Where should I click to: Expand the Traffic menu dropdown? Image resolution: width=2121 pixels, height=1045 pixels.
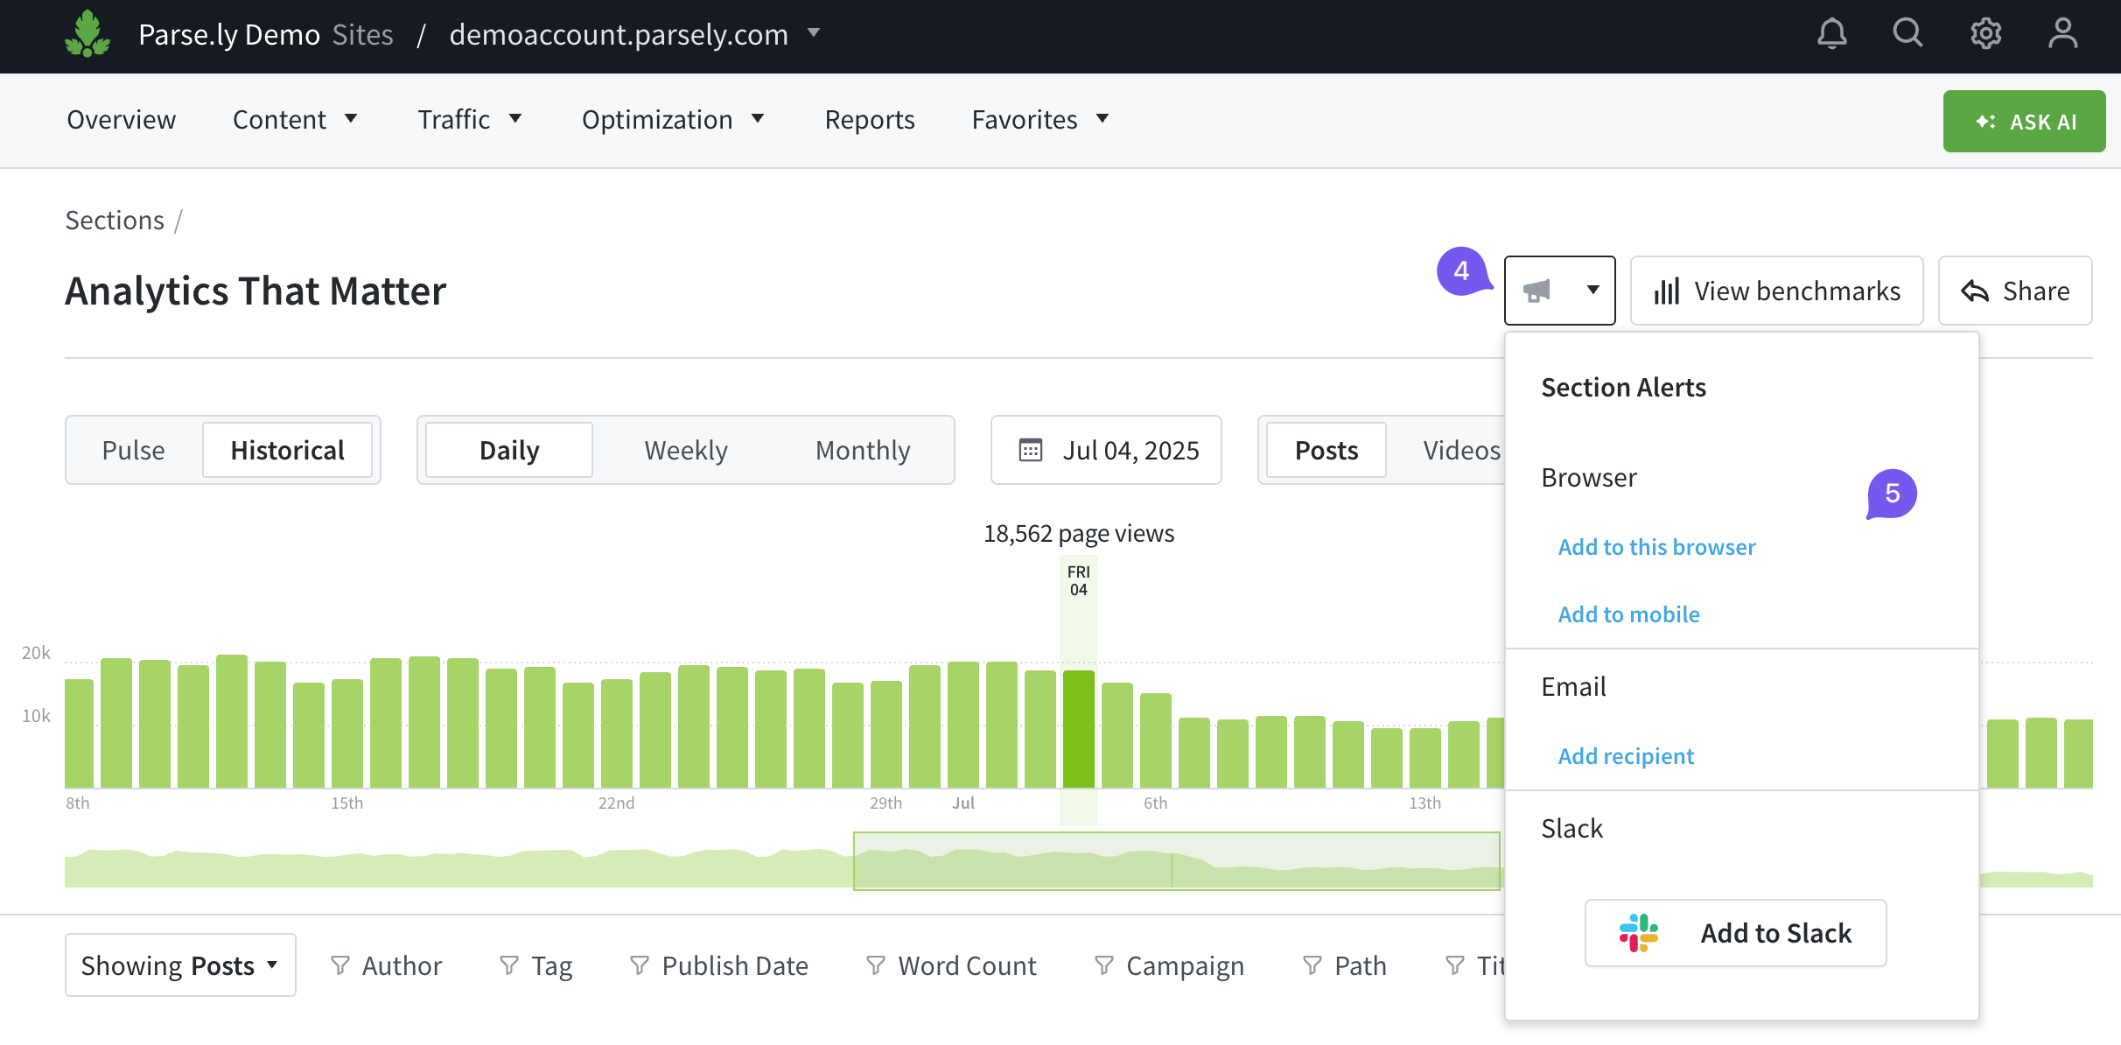coord(470,119)
